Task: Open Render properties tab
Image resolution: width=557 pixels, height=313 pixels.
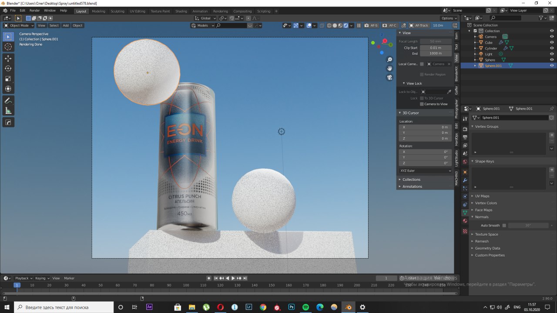Action: tap(465, 129)
